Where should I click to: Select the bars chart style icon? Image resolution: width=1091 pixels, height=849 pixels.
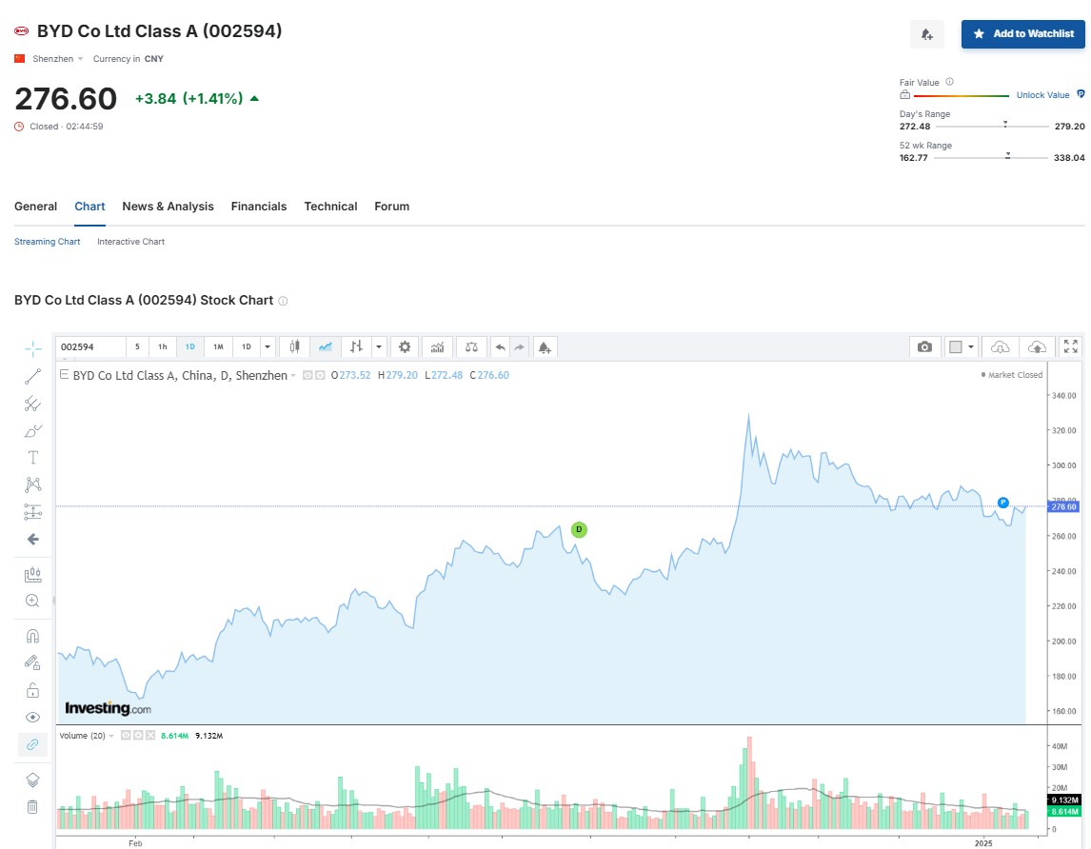[x=356, y=346]
